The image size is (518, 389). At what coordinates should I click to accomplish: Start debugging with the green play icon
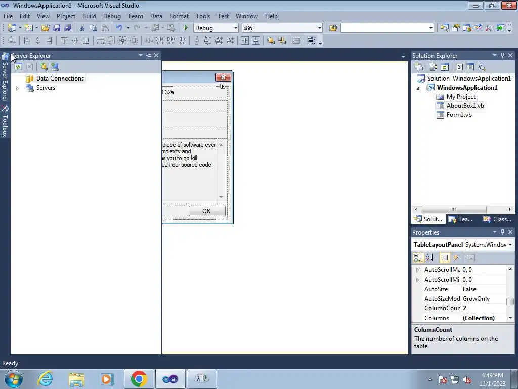[186, 28]
